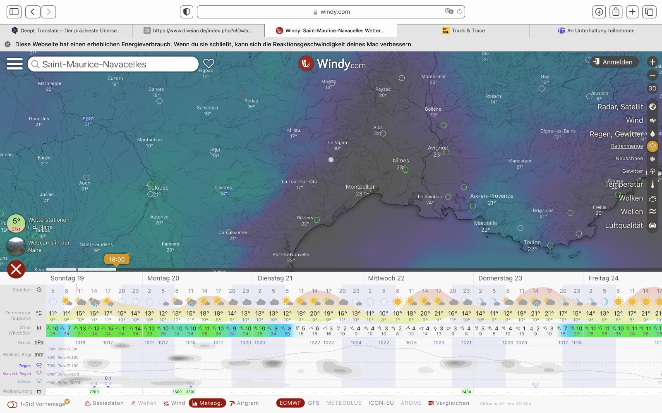
Task: Switch to the Airgram tab
Action: tap(244, 403)
